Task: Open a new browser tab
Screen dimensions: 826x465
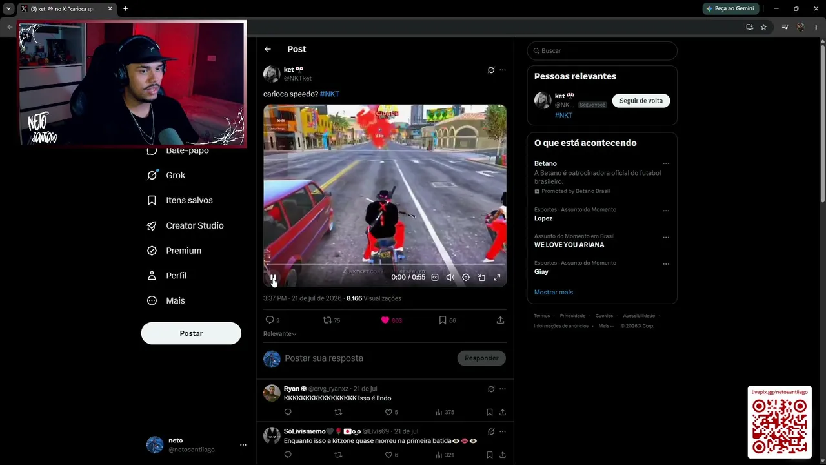Action: [125, 8]
